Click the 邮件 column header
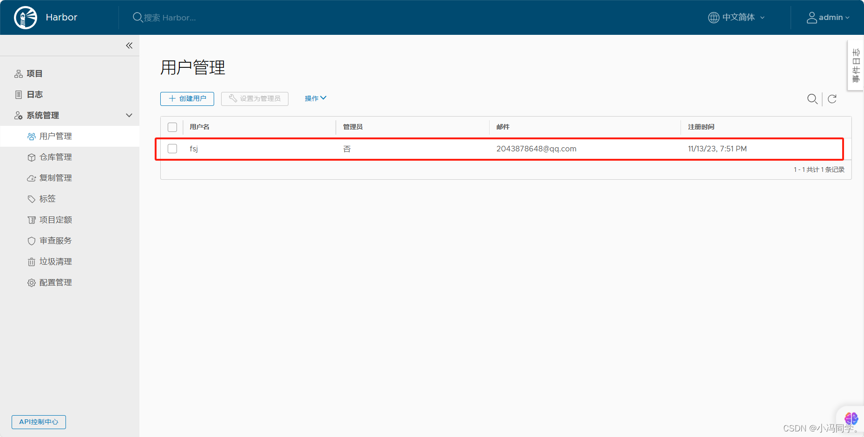Screen dimensions: 864x437 point(503,127)
